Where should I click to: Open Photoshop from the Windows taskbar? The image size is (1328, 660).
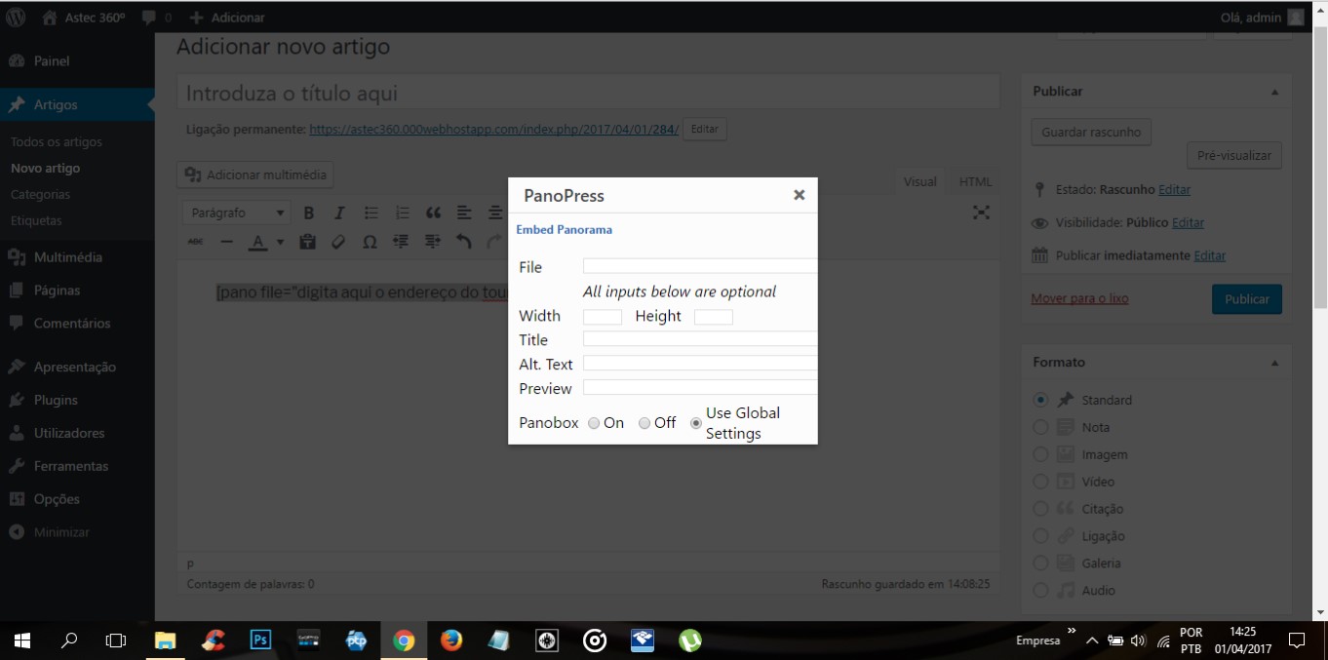pyautogui.click(x=260, y=641)
